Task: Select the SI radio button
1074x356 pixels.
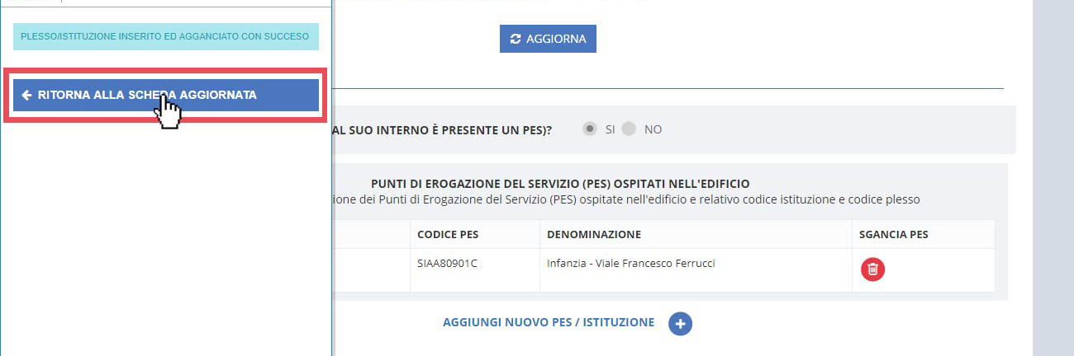Action: 590,129
